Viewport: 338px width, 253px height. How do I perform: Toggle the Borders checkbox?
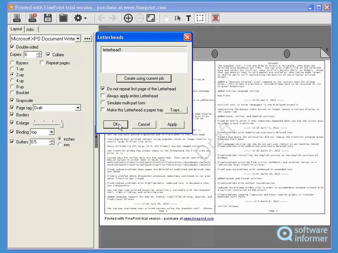(12, 115)
